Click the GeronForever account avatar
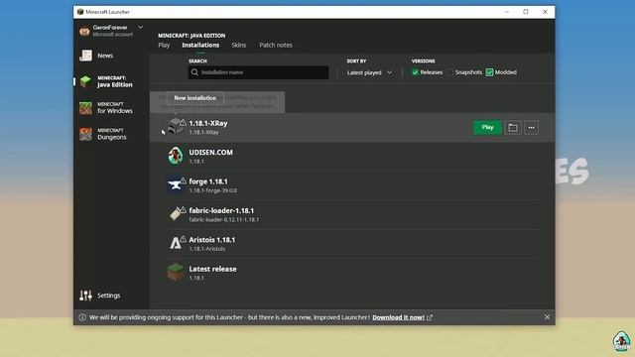Viewport: 635px width, 357px height. click(x=84, y=31)
